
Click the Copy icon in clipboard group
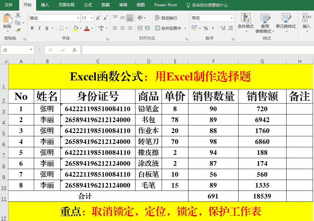point(18,23)
